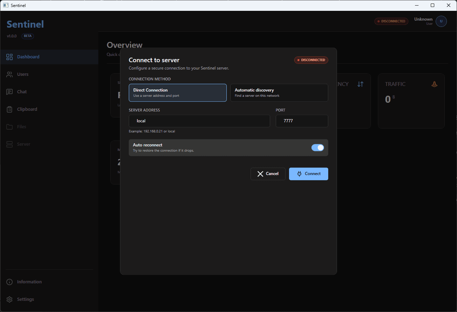
Task: Click the Sentinel logo title
Action: (25, 24)
